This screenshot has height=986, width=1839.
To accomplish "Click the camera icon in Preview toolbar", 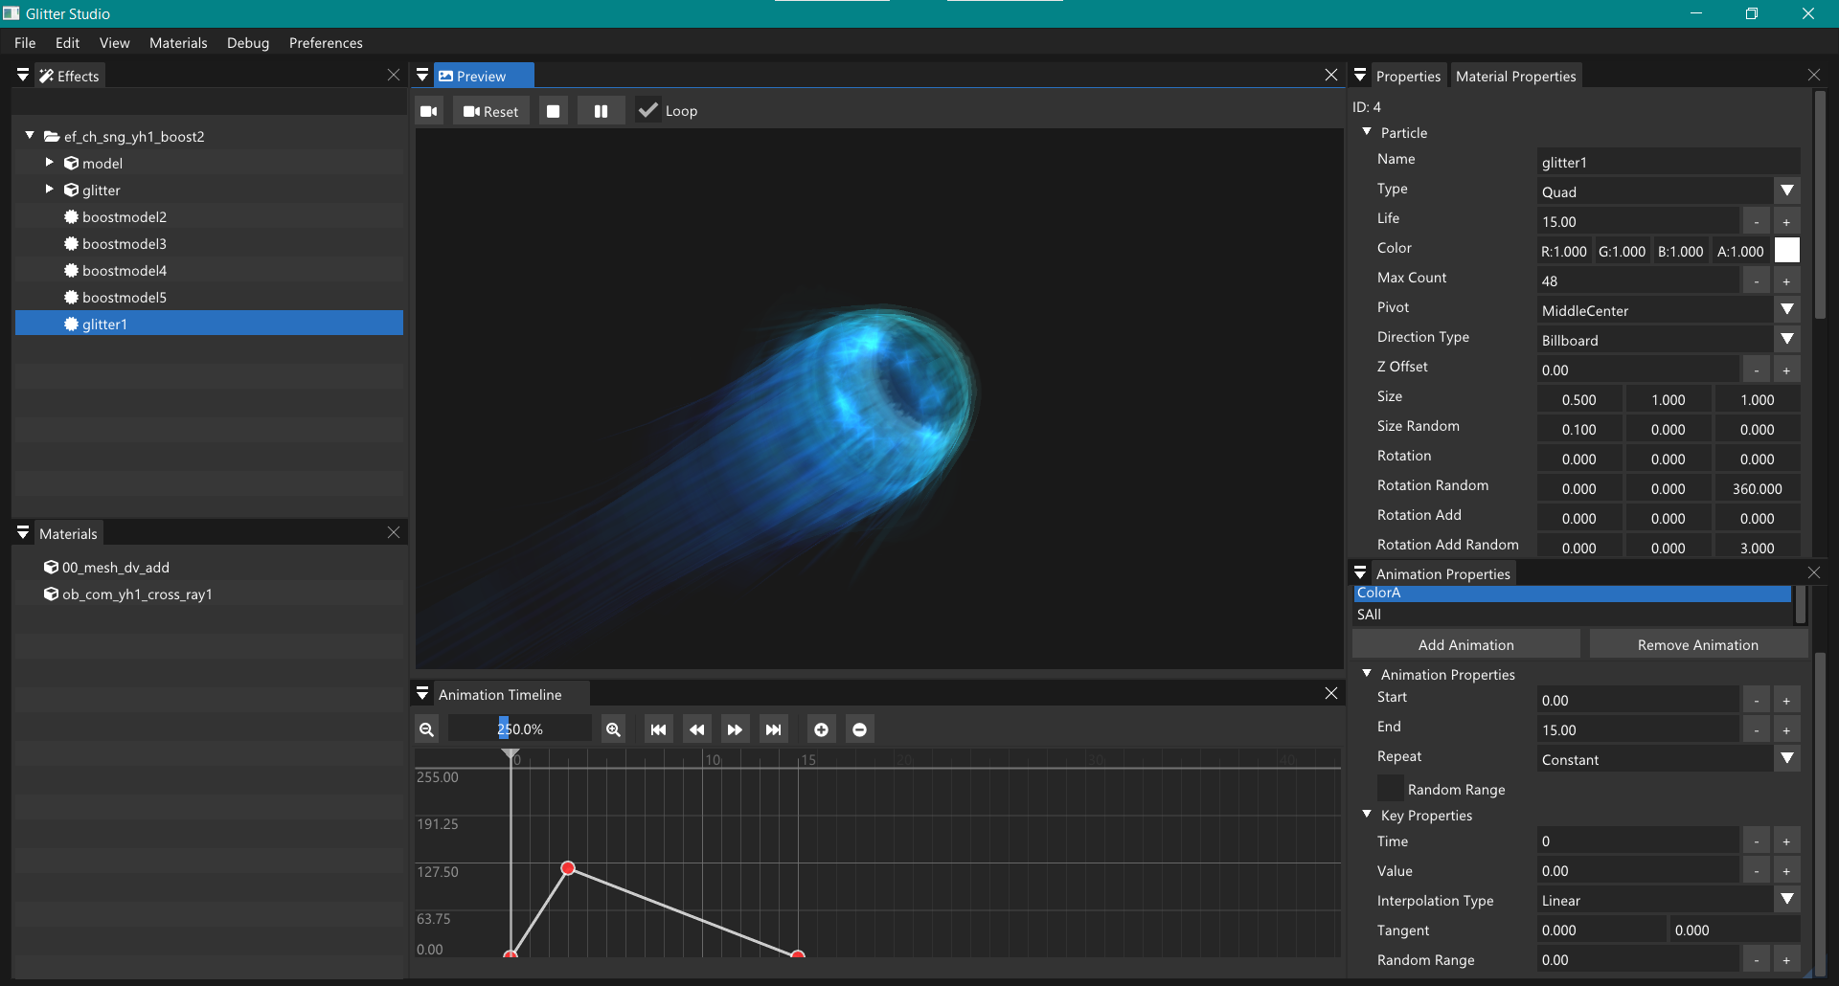I will pos(429,111).
